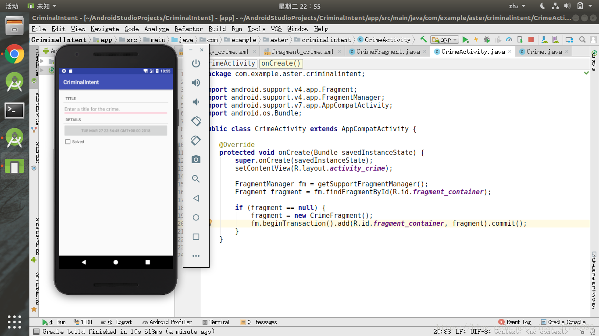Show applications grid in the dock

click(x=14, y=322)
